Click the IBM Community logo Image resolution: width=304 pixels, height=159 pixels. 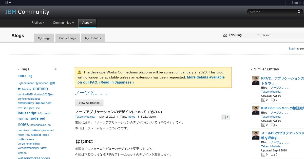click(x=27, y=12)
